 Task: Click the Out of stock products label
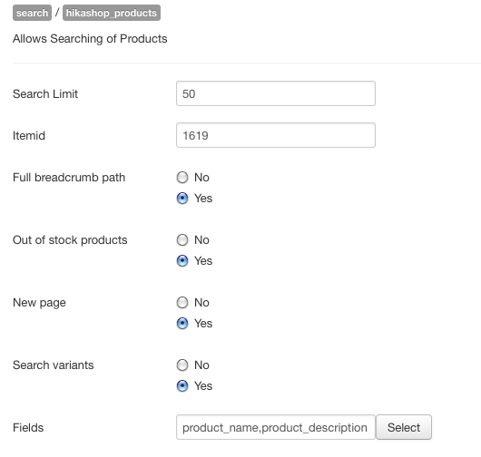(70, 240)
